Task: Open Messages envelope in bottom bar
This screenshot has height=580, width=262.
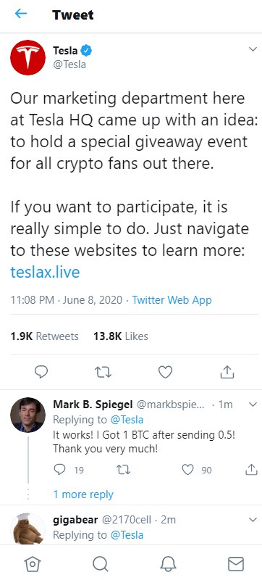Action: tap(236, 564)
